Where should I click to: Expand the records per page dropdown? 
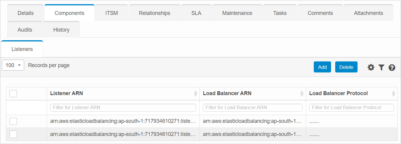point(13,65)
